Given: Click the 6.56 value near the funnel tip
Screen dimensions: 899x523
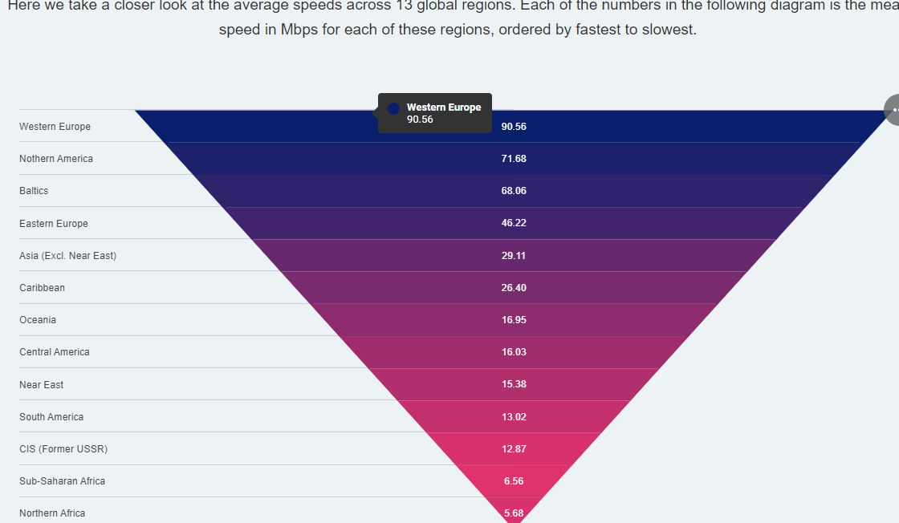Looking at the screenshot, I should [x=514, y=481].
